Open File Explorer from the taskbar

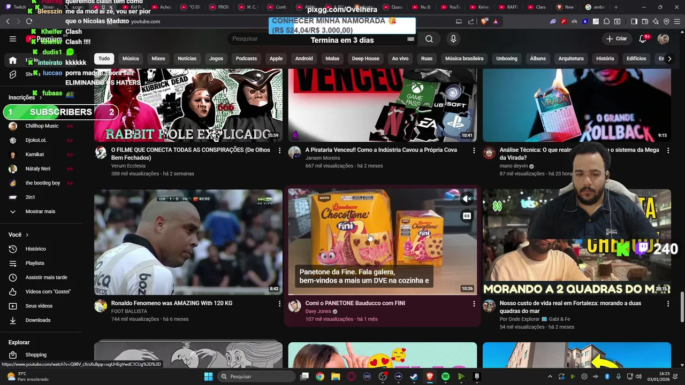(336, 376)
